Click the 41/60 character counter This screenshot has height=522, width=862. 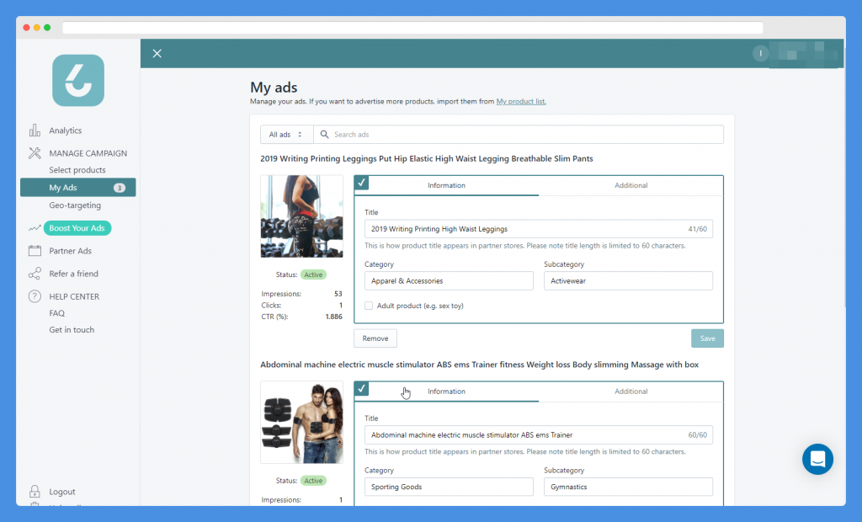tap(698, 229)
